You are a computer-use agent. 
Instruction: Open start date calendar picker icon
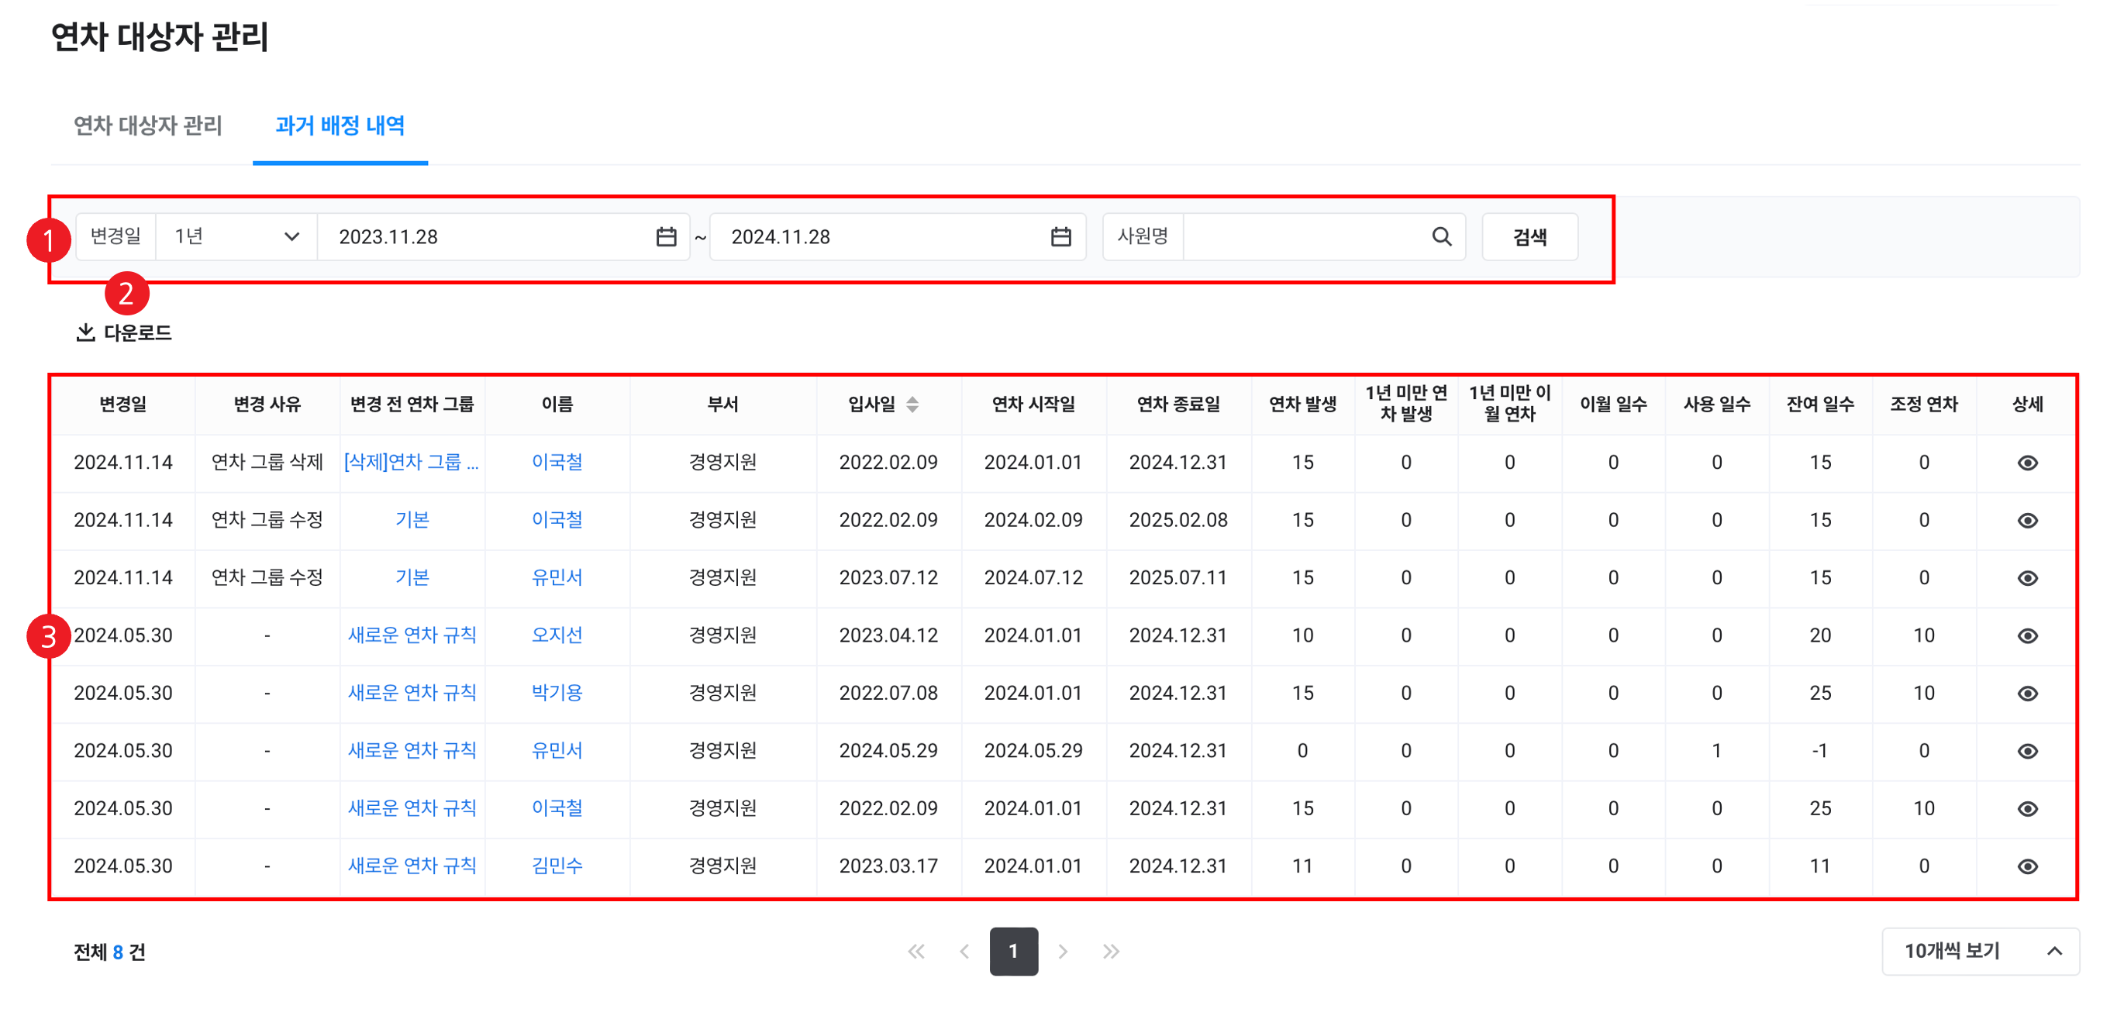pyautogui.click(x=665, y=237)
